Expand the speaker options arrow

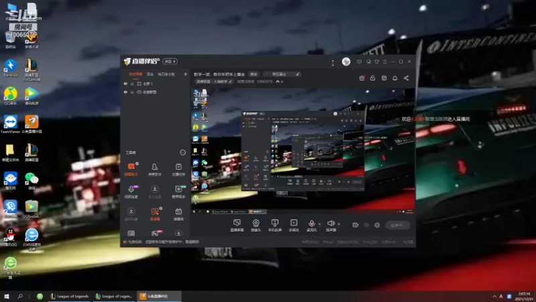click(339, 224)
